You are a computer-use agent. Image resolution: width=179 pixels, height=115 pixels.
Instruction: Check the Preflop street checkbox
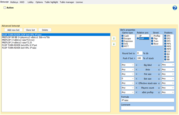(152, 36)
